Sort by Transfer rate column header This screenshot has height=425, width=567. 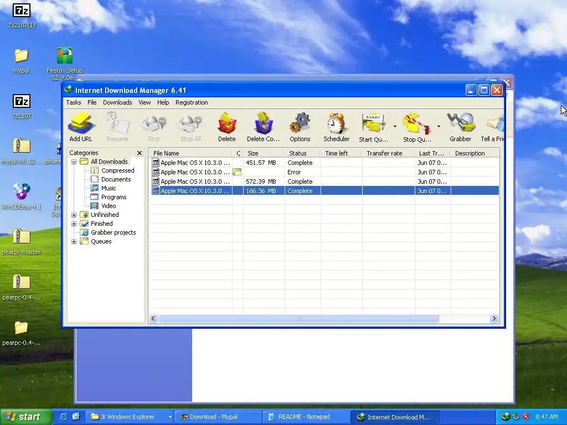[388, 153]
